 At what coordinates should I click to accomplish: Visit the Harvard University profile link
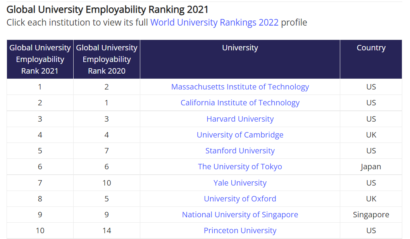tap(240, 119)
